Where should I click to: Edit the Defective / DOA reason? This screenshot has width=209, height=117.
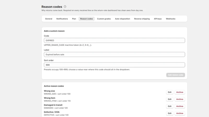tap(170, 113)
